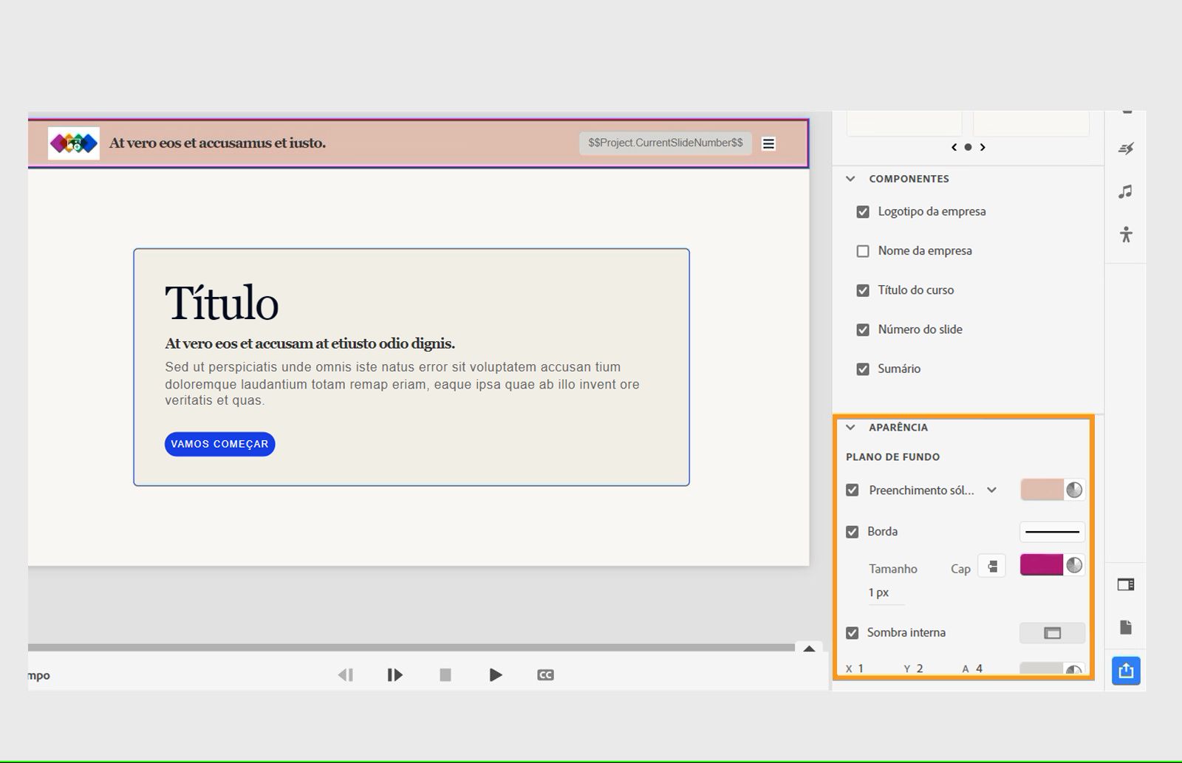The image size is (1182, 763).
Task: Open the animations panel icon
Action: coord(1126,148)
